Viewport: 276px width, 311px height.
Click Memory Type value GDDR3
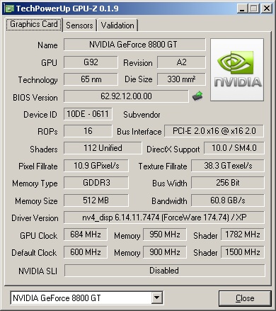(x=96, y=183)
